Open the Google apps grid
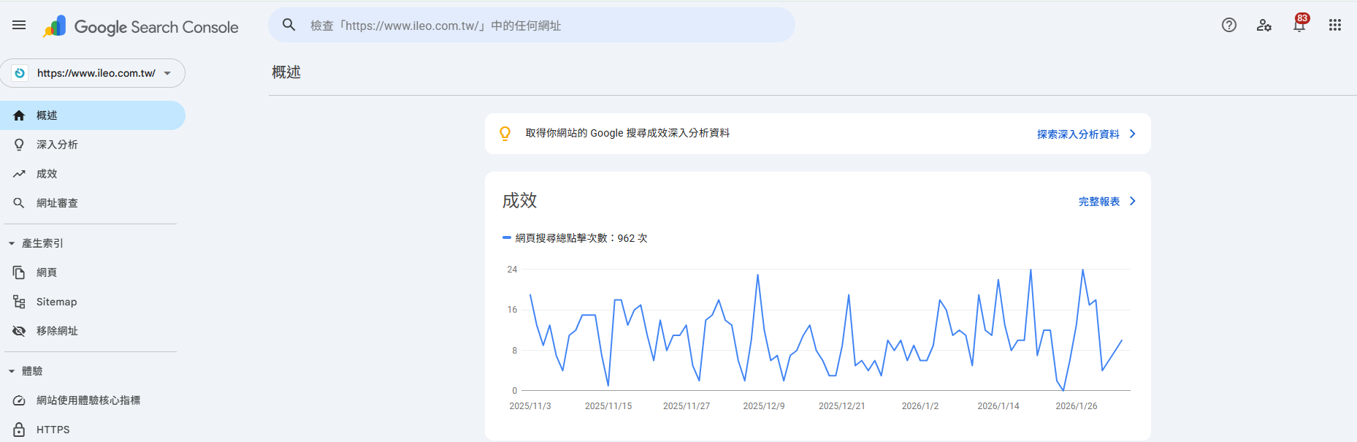Screen dimensions: 1357x442 point(1335,25)
